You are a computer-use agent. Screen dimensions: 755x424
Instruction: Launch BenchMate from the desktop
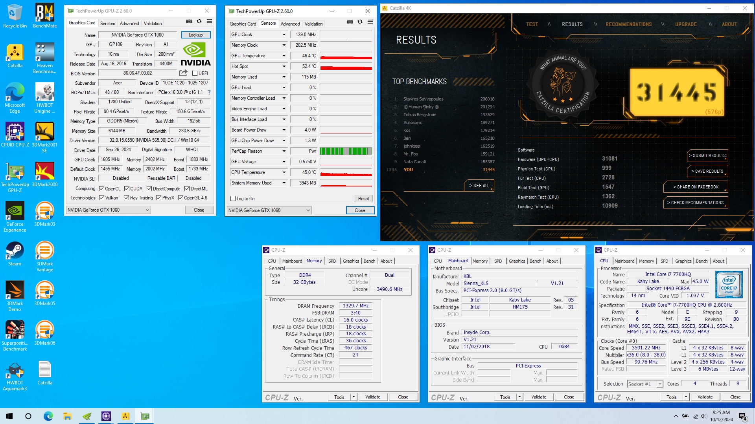(44, 16)
